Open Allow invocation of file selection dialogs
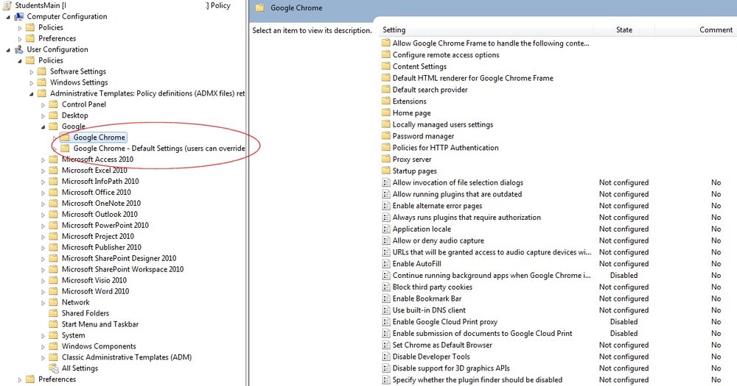The height and width of the screenshot is (386, 737). coord(458,182)
